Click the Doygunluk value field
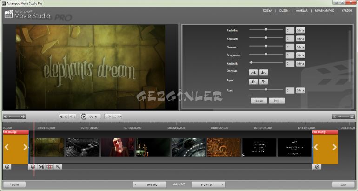Image resolution: width=358 pixels, height=191 pixels. pos(290,55)
